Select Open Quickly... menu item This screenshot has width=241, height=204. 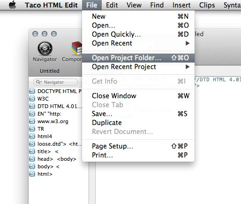point(138,34)
